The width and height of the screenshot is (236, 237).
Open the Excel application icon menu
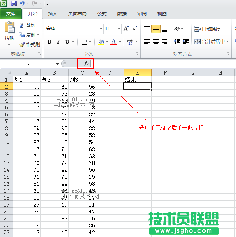pyautogui.click(x=3, y=3)
